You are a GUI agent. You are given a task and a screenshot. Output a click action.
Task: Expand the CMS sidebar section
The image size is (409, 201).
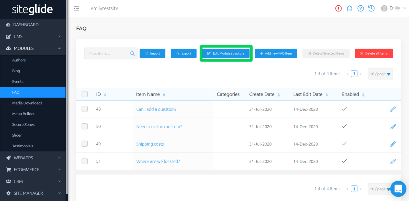click(33, 37)
